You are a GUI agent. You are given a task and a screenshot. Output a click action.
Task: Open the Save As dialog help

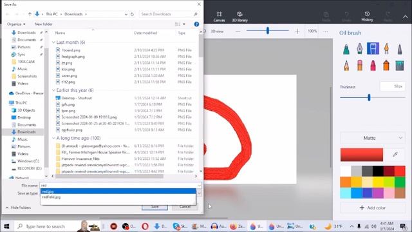pos(196,24)
